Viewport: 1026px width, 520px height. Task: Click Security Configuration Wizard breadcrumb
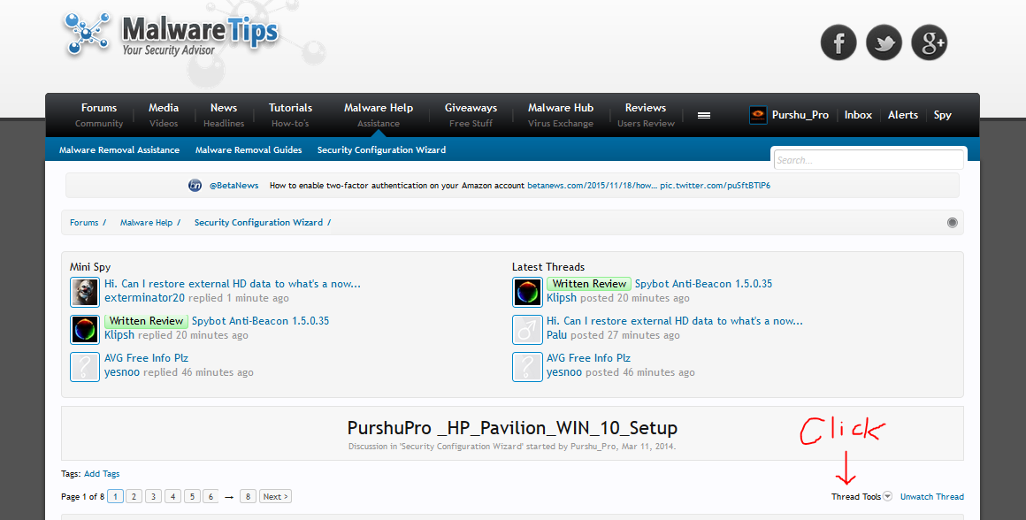click(258, 222)
